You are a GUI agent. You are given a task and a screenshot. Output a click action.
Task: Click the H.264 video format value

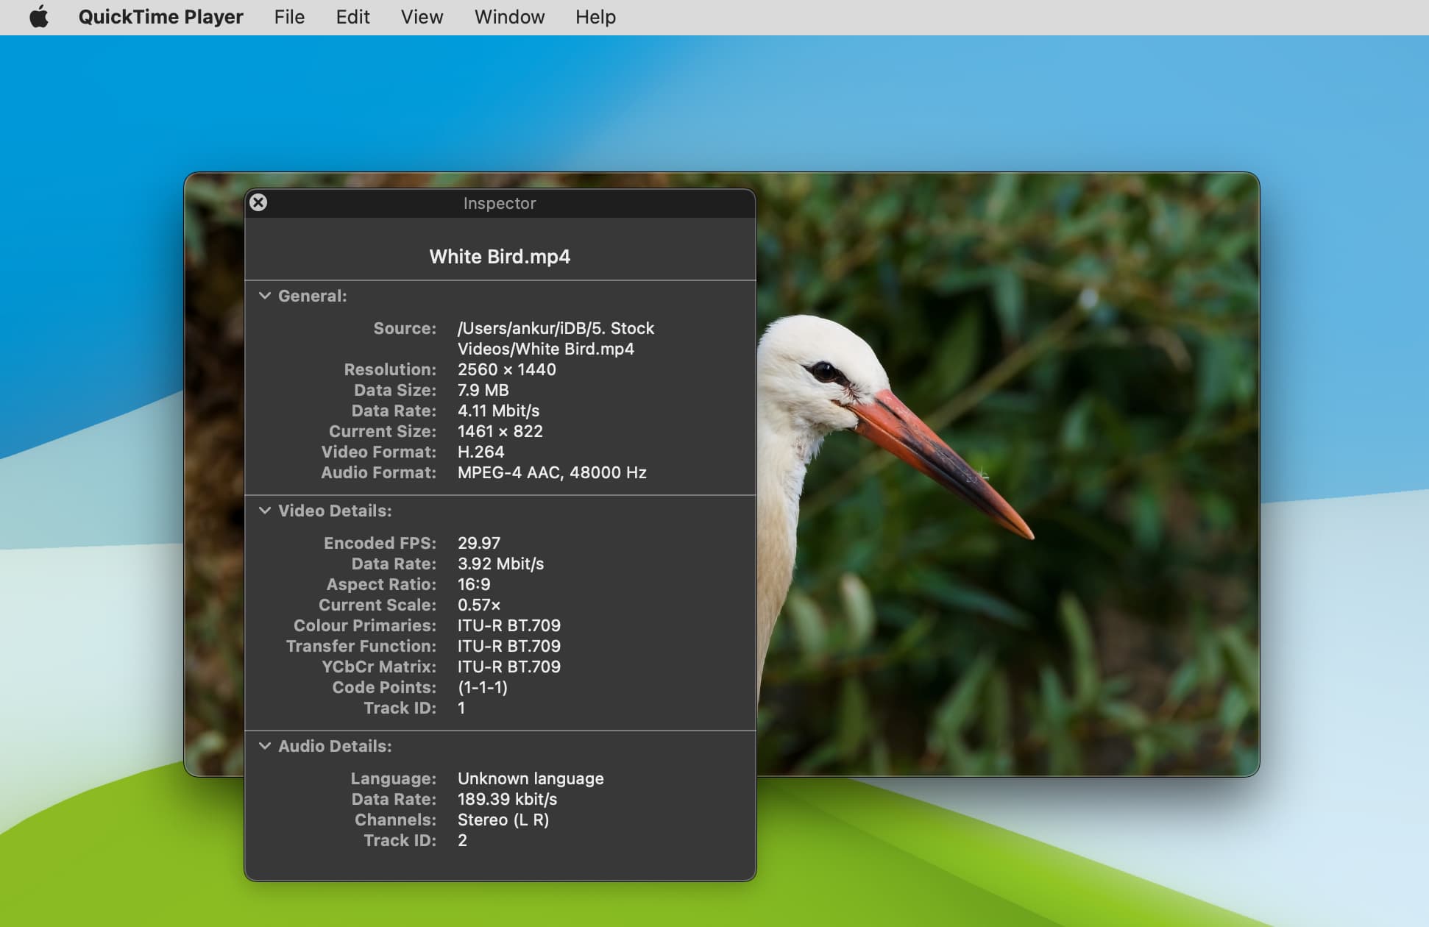481,452
